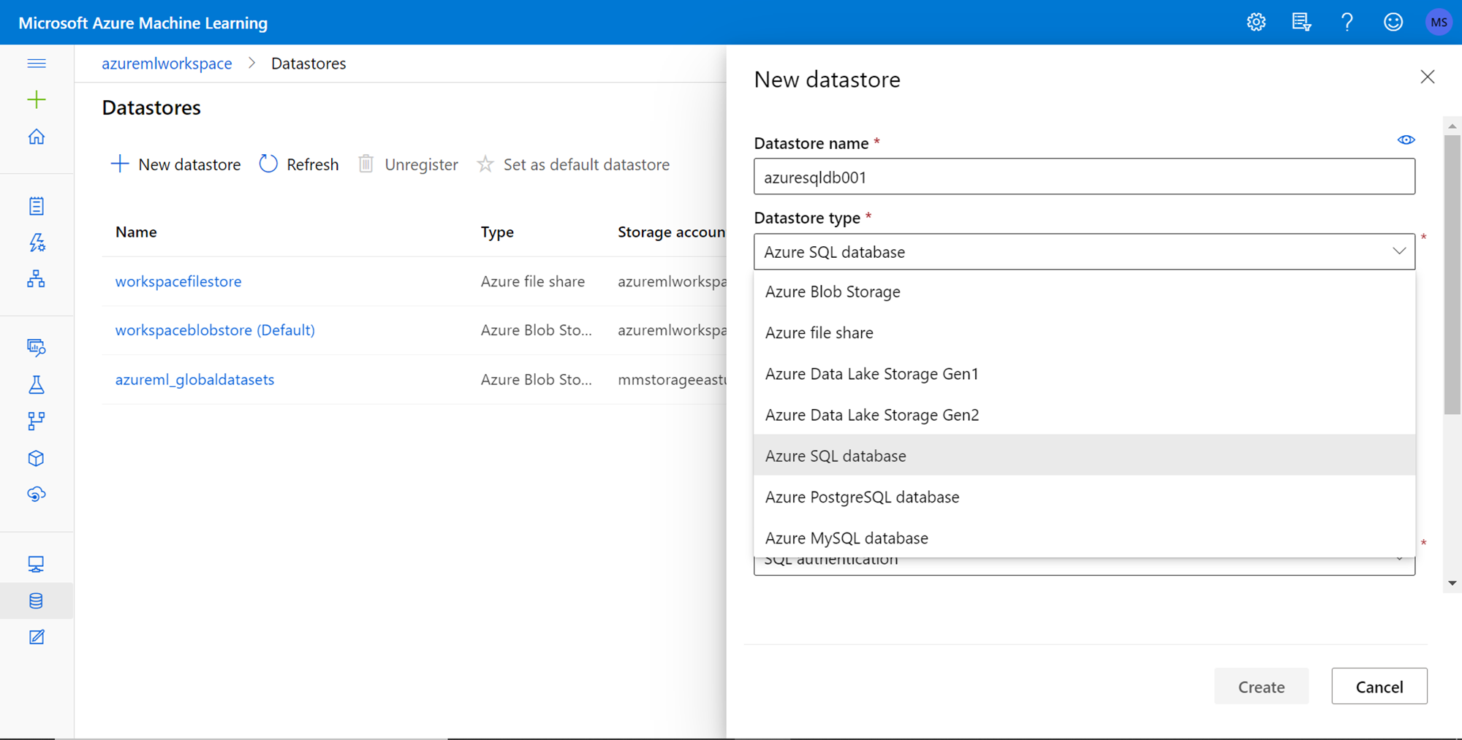Screen dimensions: 1462x740
Task: Click the home icon in sidebar
Action: tap(37, 137)
